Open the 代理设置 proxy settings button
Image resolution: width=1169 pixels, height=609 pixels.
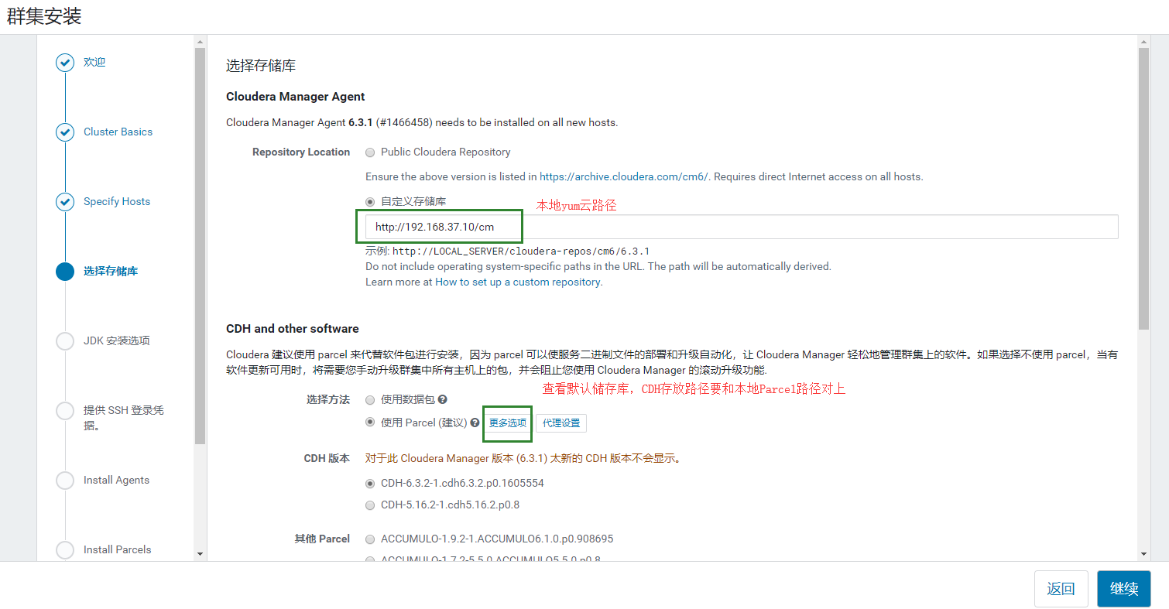coord(561,423)
